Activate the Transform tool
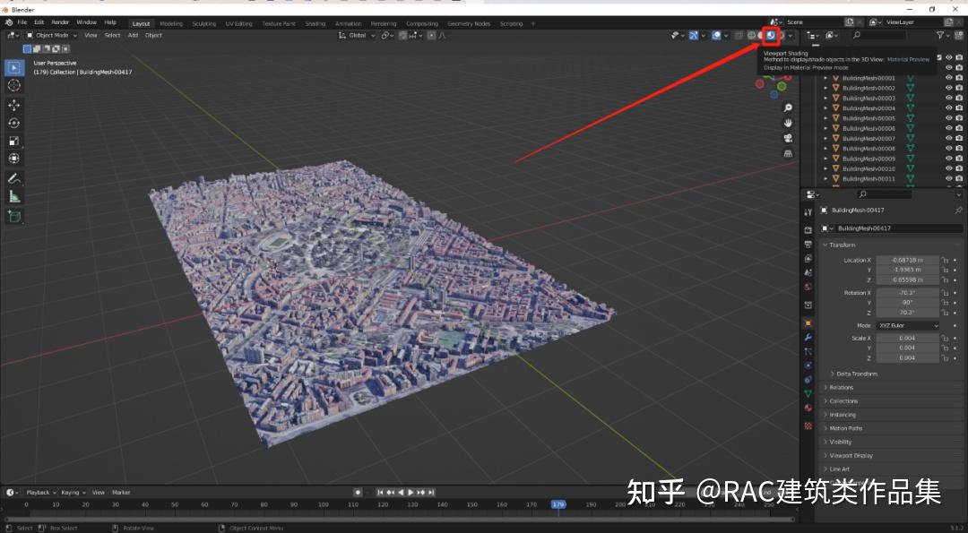Screen dimensions: 968x533 (14, 159)
